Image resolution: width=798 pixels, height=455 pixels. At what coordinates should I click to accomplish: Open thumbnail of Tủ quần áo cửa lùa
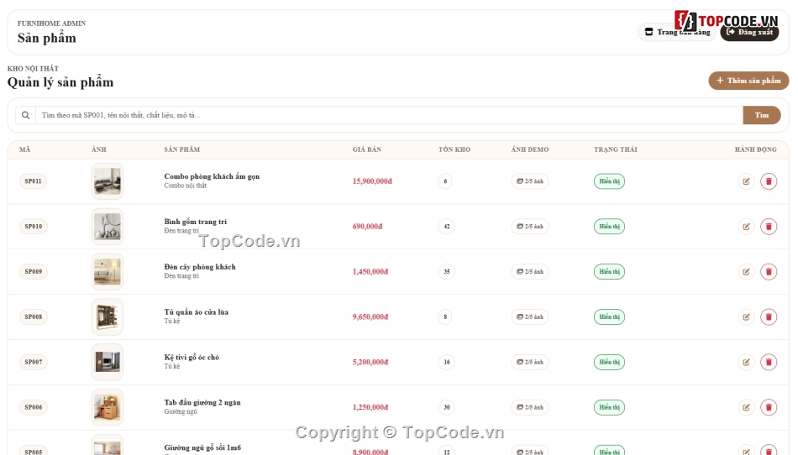(108, 316)
